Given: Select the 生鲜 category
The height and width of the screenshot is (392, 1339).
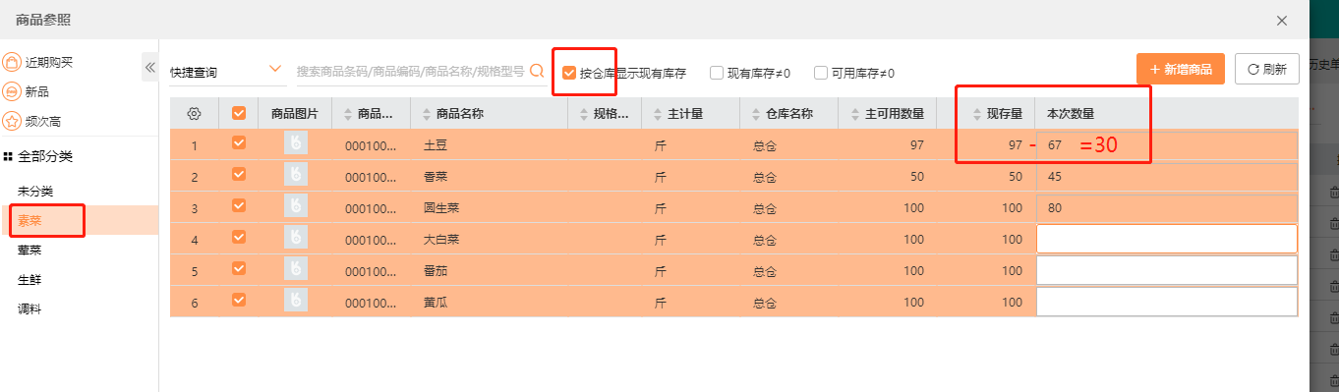Looking at the screenshot, I should (29, 279).
